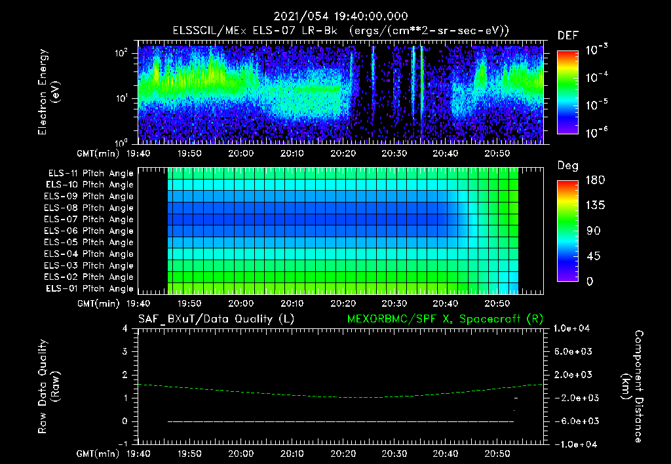Select the ELS-07 Pitch Angle row label
This screenshot has height=464, width=671.
tap(89, 219)
